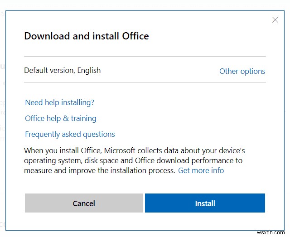This screenshot has width=290, height=237.
Task: Click the Download and install Office heading
Action: tap(87, 36)
